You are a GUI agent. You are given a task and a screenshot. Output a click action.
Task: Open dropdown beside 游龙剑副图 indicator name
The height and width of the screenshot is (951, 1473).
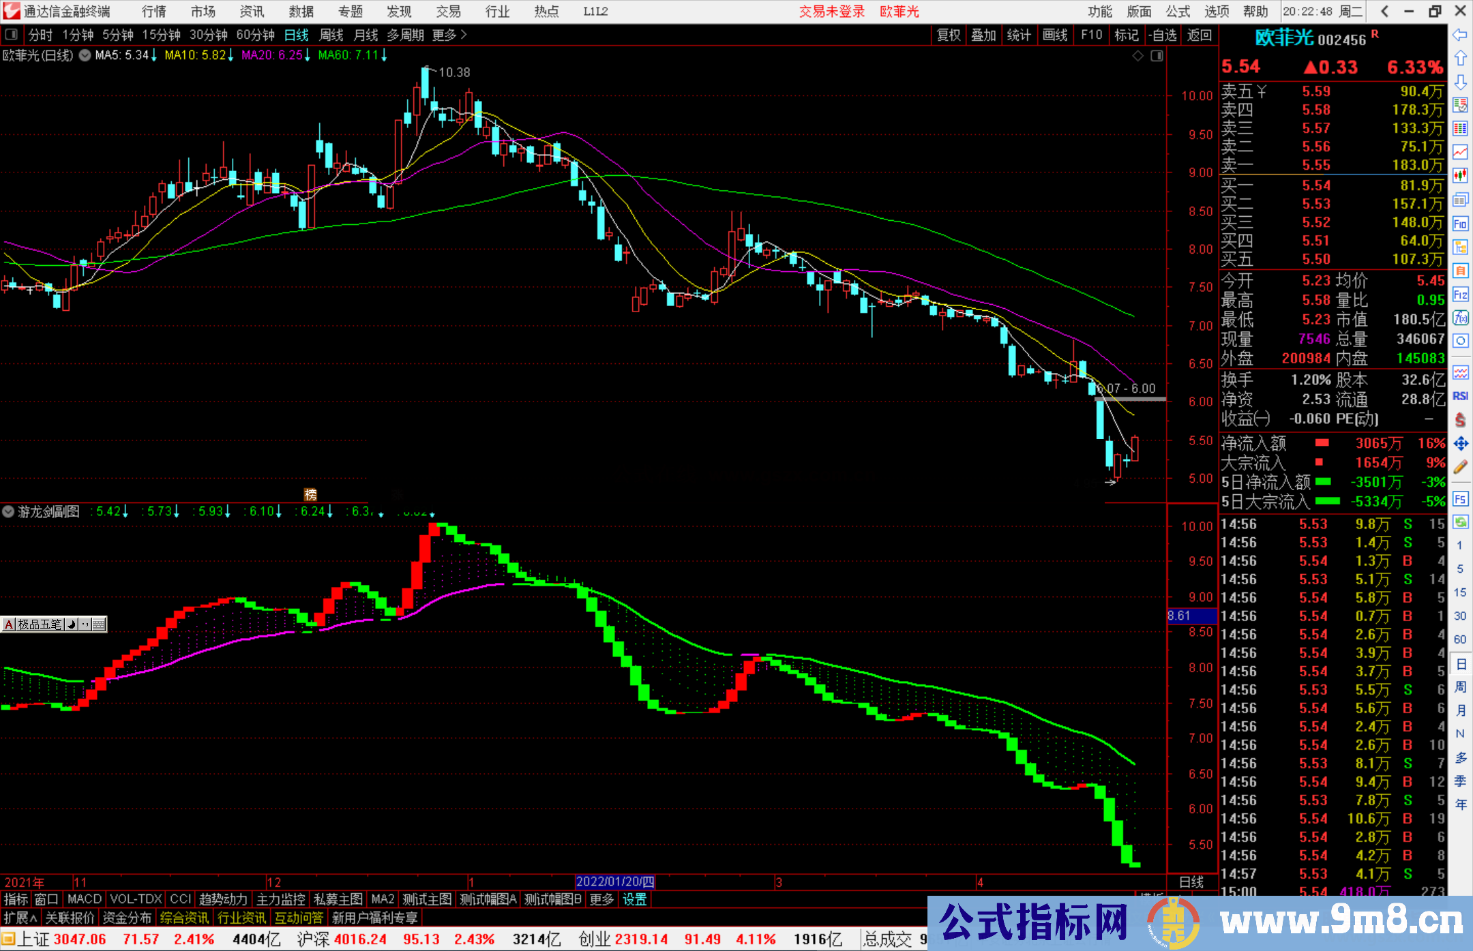8,511
